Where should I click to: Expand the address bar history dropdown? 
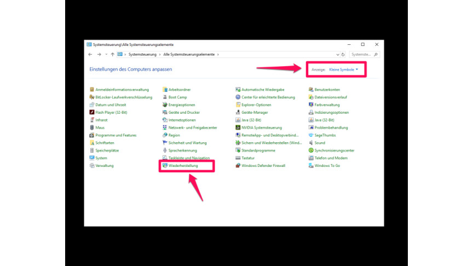(x=338, y=55)
